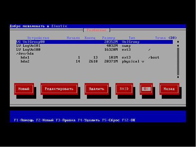
Task: Go back with the Назад button
Action: click(169, 89)
